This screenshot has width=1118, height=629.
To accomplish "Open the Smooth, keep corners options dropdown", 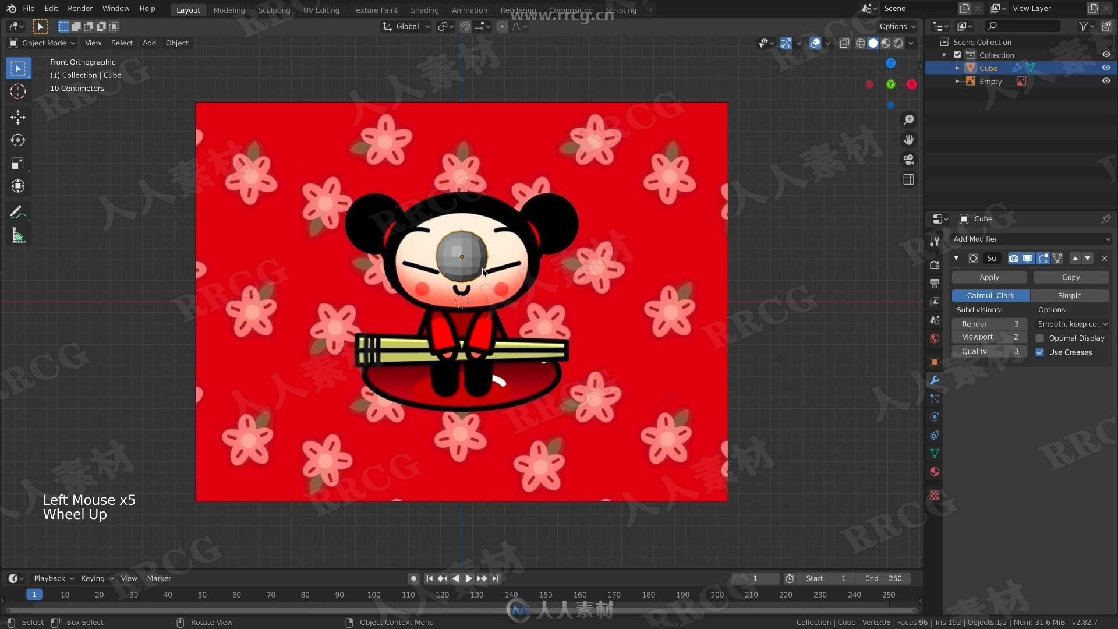I will 1072,324.
